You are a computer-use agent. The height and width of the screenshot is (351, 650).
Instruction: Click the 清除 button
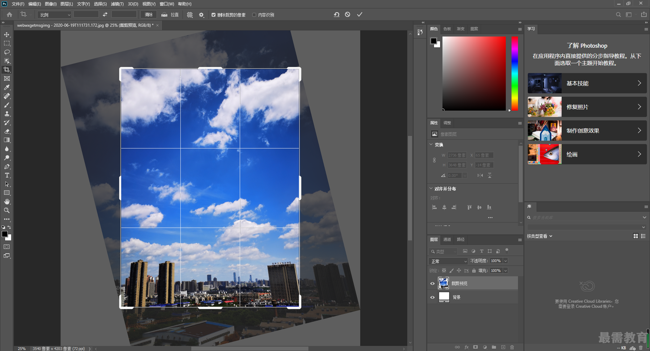tap(149, 15)
